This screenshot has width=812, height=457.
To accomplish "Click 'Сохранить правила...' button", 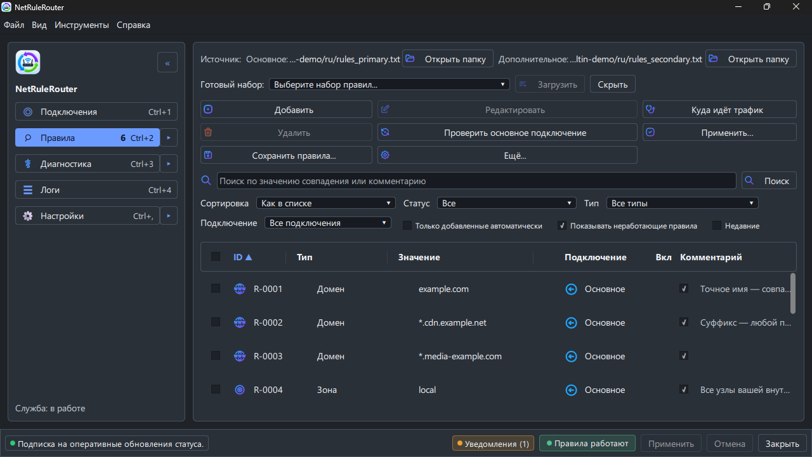I will [286, 156].
